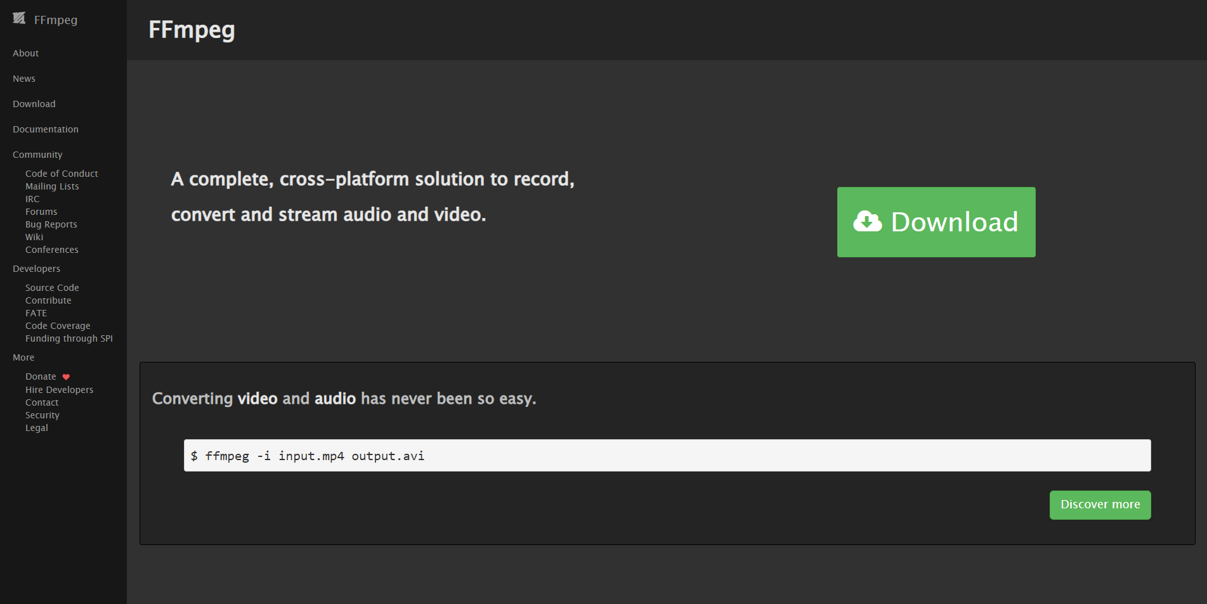The width and height of the screenshot is (1207, 604).
Task: Open the Documentation page
Action: pyautogui.click(x=46, y=129)
